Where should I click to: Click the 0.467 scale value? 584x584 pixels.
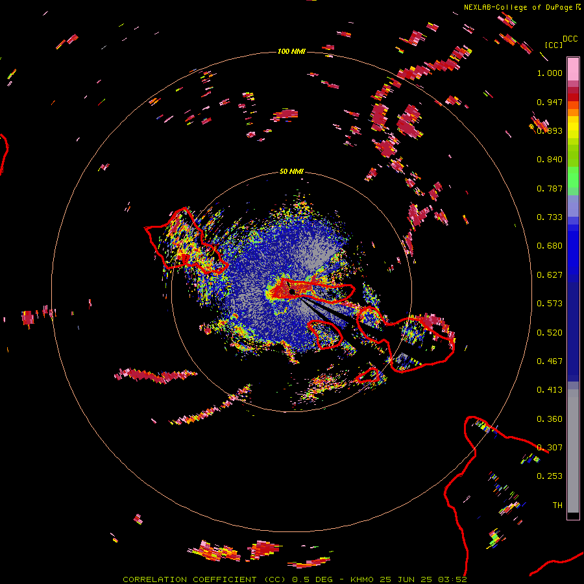point(550,361)
